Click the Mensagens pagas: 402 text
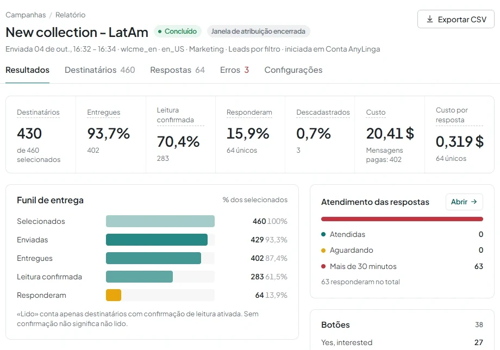 point(385,155)
